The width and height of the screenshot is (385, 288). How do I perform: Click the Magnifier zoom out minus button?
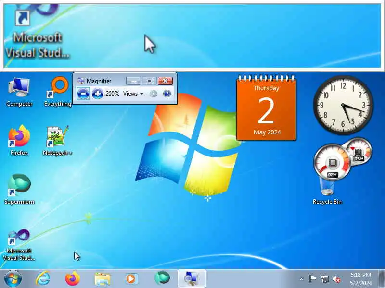tap(83, 94)
